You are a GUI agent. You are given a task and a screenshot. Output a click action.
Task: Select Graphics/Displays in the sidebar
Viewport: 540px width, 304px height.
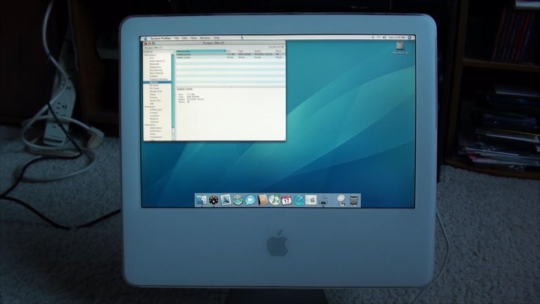[158, 79]
